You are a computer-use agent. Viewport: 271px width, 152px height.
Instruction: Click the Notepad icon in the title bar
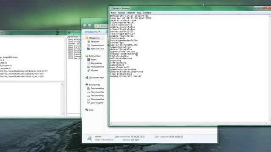click(x=111, y=8)
